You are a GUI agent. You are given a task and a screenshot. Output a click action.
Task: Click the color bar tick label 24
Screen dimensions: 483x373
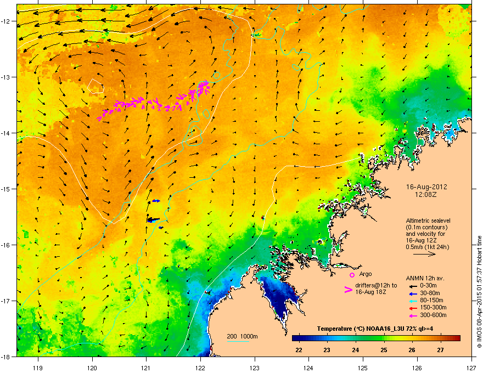click(355, 350)
